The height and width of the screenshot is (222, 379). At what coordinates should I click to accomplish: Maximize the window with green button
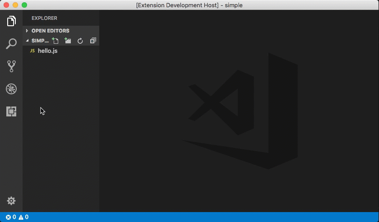point(24,5)
